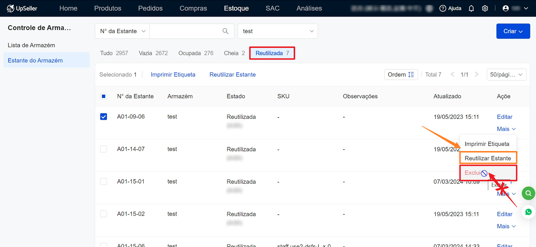Click the shelf number A01-09-06
The width and height of the screenshot is (536, 247).
click(131, 117)
